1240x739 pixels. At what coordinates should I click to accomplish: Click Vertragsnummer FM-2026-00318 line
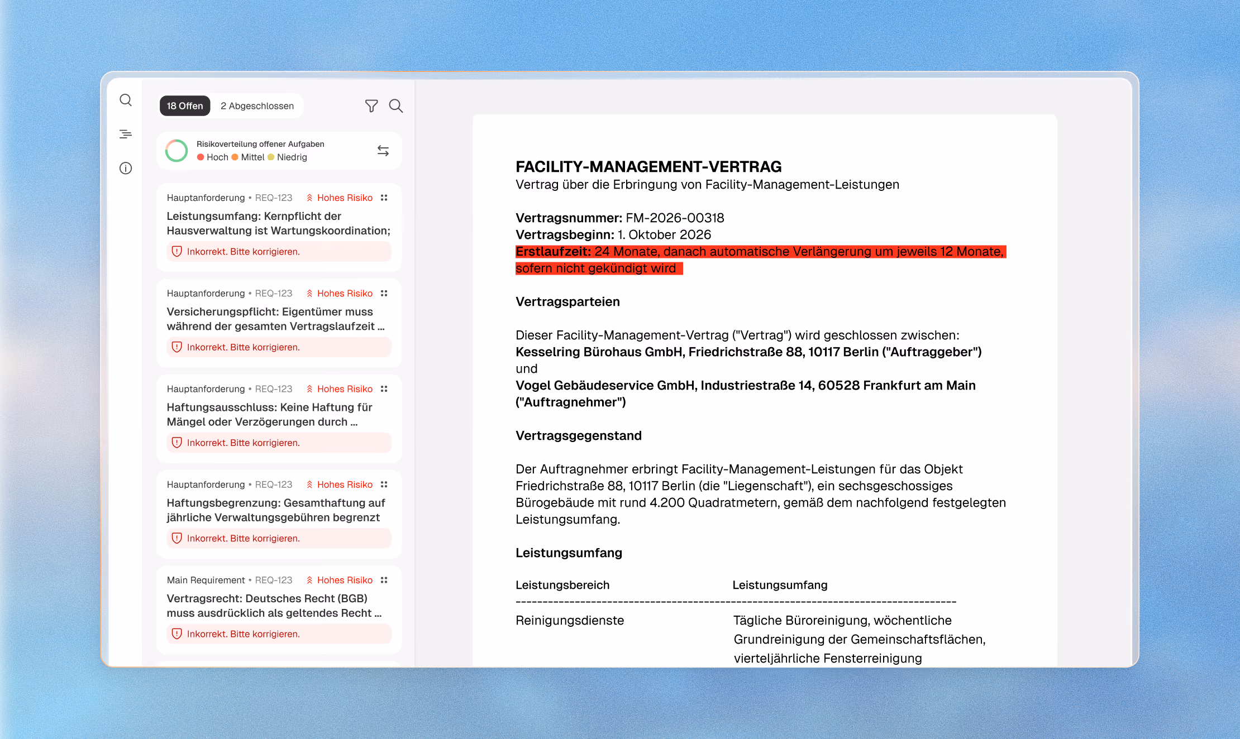(x=619, y=218)
